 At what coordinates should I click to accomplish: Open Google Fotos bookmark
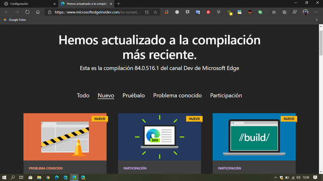14,20
